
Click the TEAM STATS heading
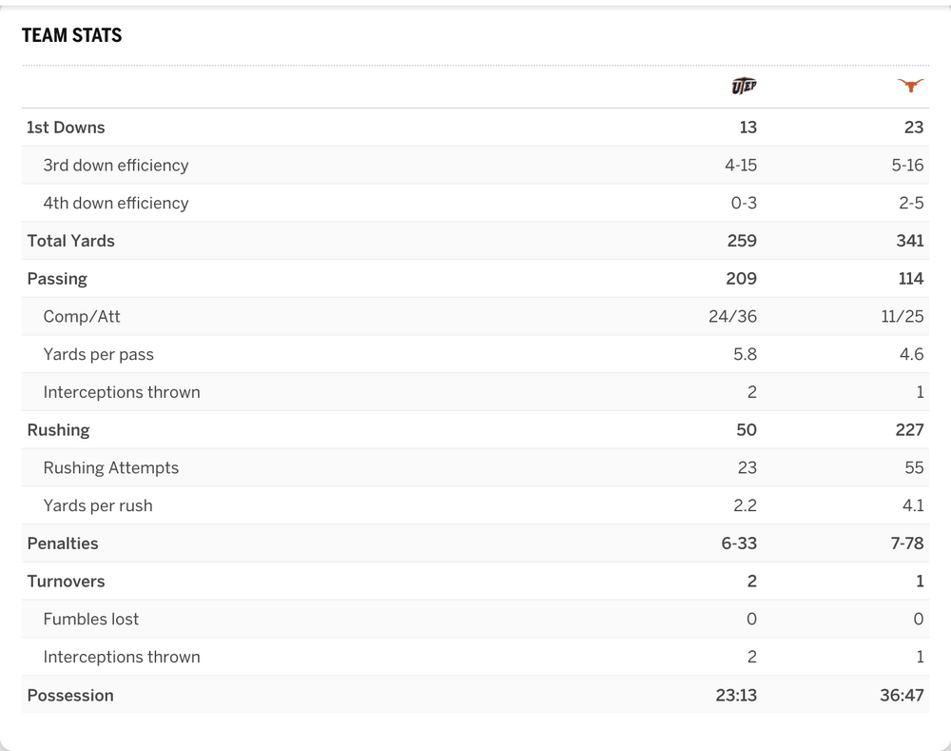[x=72, y=36]
